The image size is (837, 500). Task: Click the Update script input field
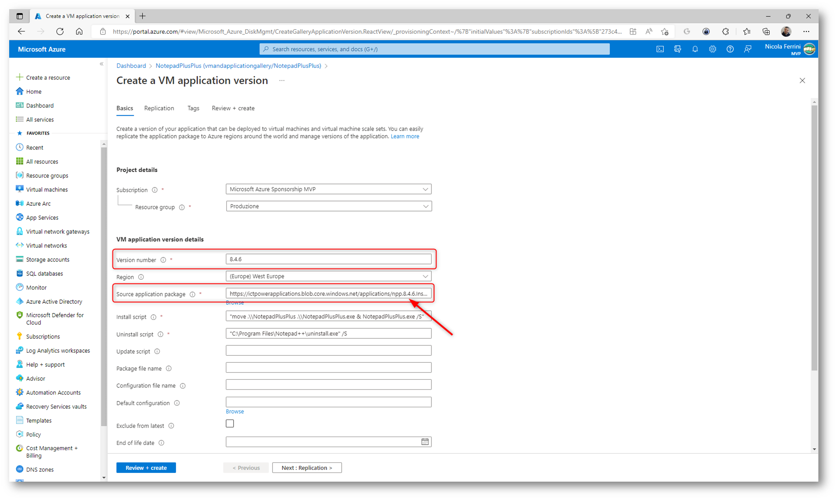point(329,351)
